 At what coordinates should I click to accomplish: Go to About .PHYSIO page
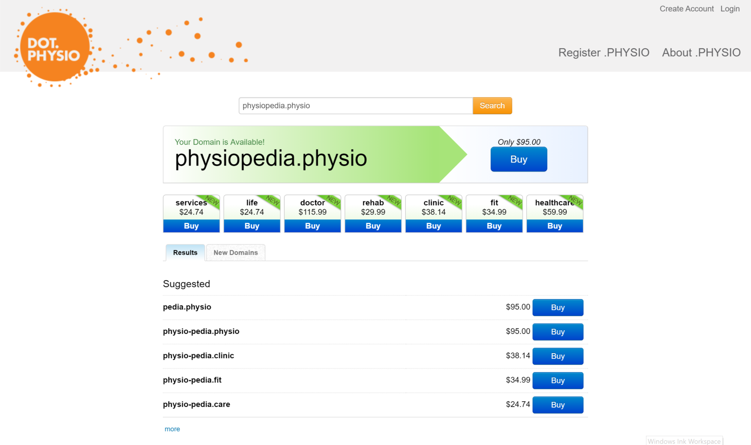point(701,53)
